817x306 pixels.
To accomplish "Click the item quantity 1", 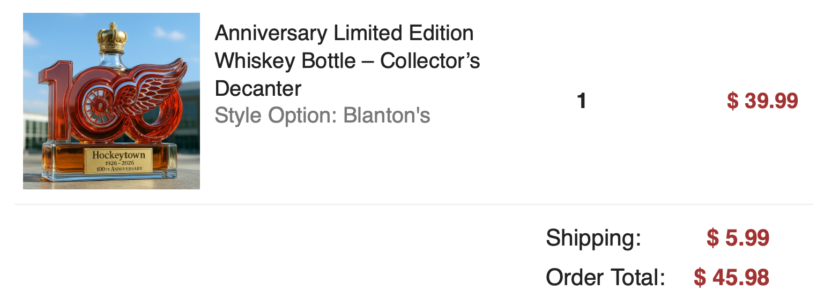I will click(x=582, y=101).
